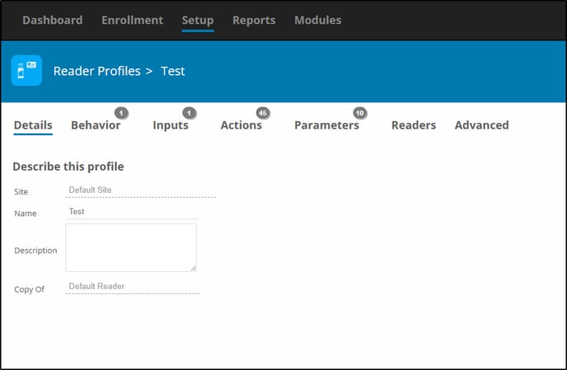
Task: Select the Setup menu item
Action: (198, 21)
